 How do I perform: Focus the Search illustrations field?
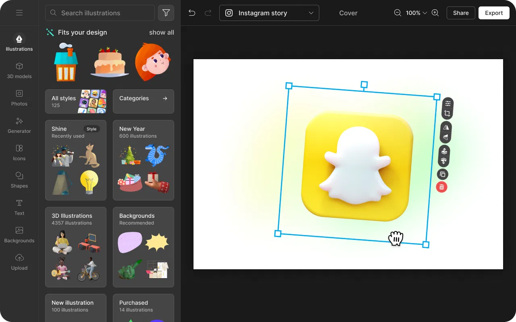point(100,13)
